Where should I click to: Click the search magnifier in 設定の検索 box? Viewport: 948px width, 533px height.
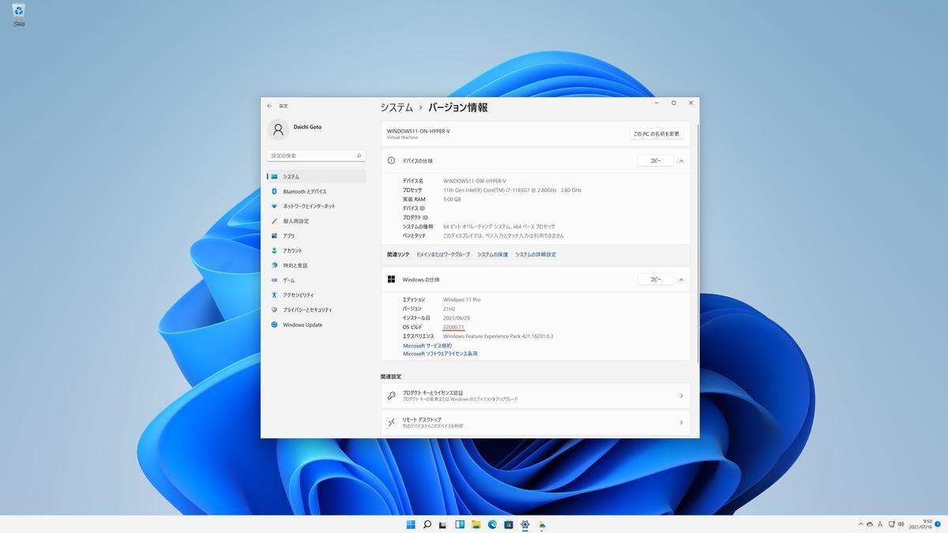[359, 156]
